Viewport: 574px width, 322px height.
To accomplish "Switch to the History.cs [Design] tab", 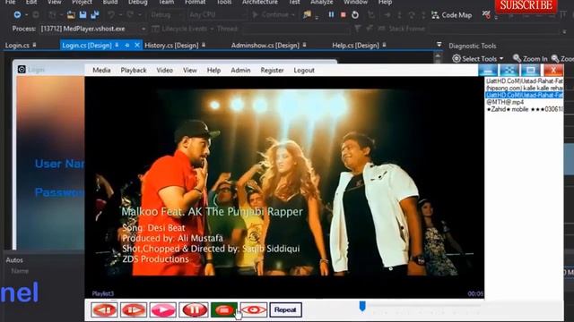I will pos(171,46).
